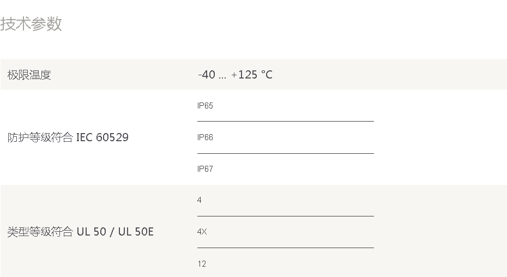Viewport: 507px width, 277px height.
Task: Click the UL 50E standard text
Action: (x=136, y=232)
